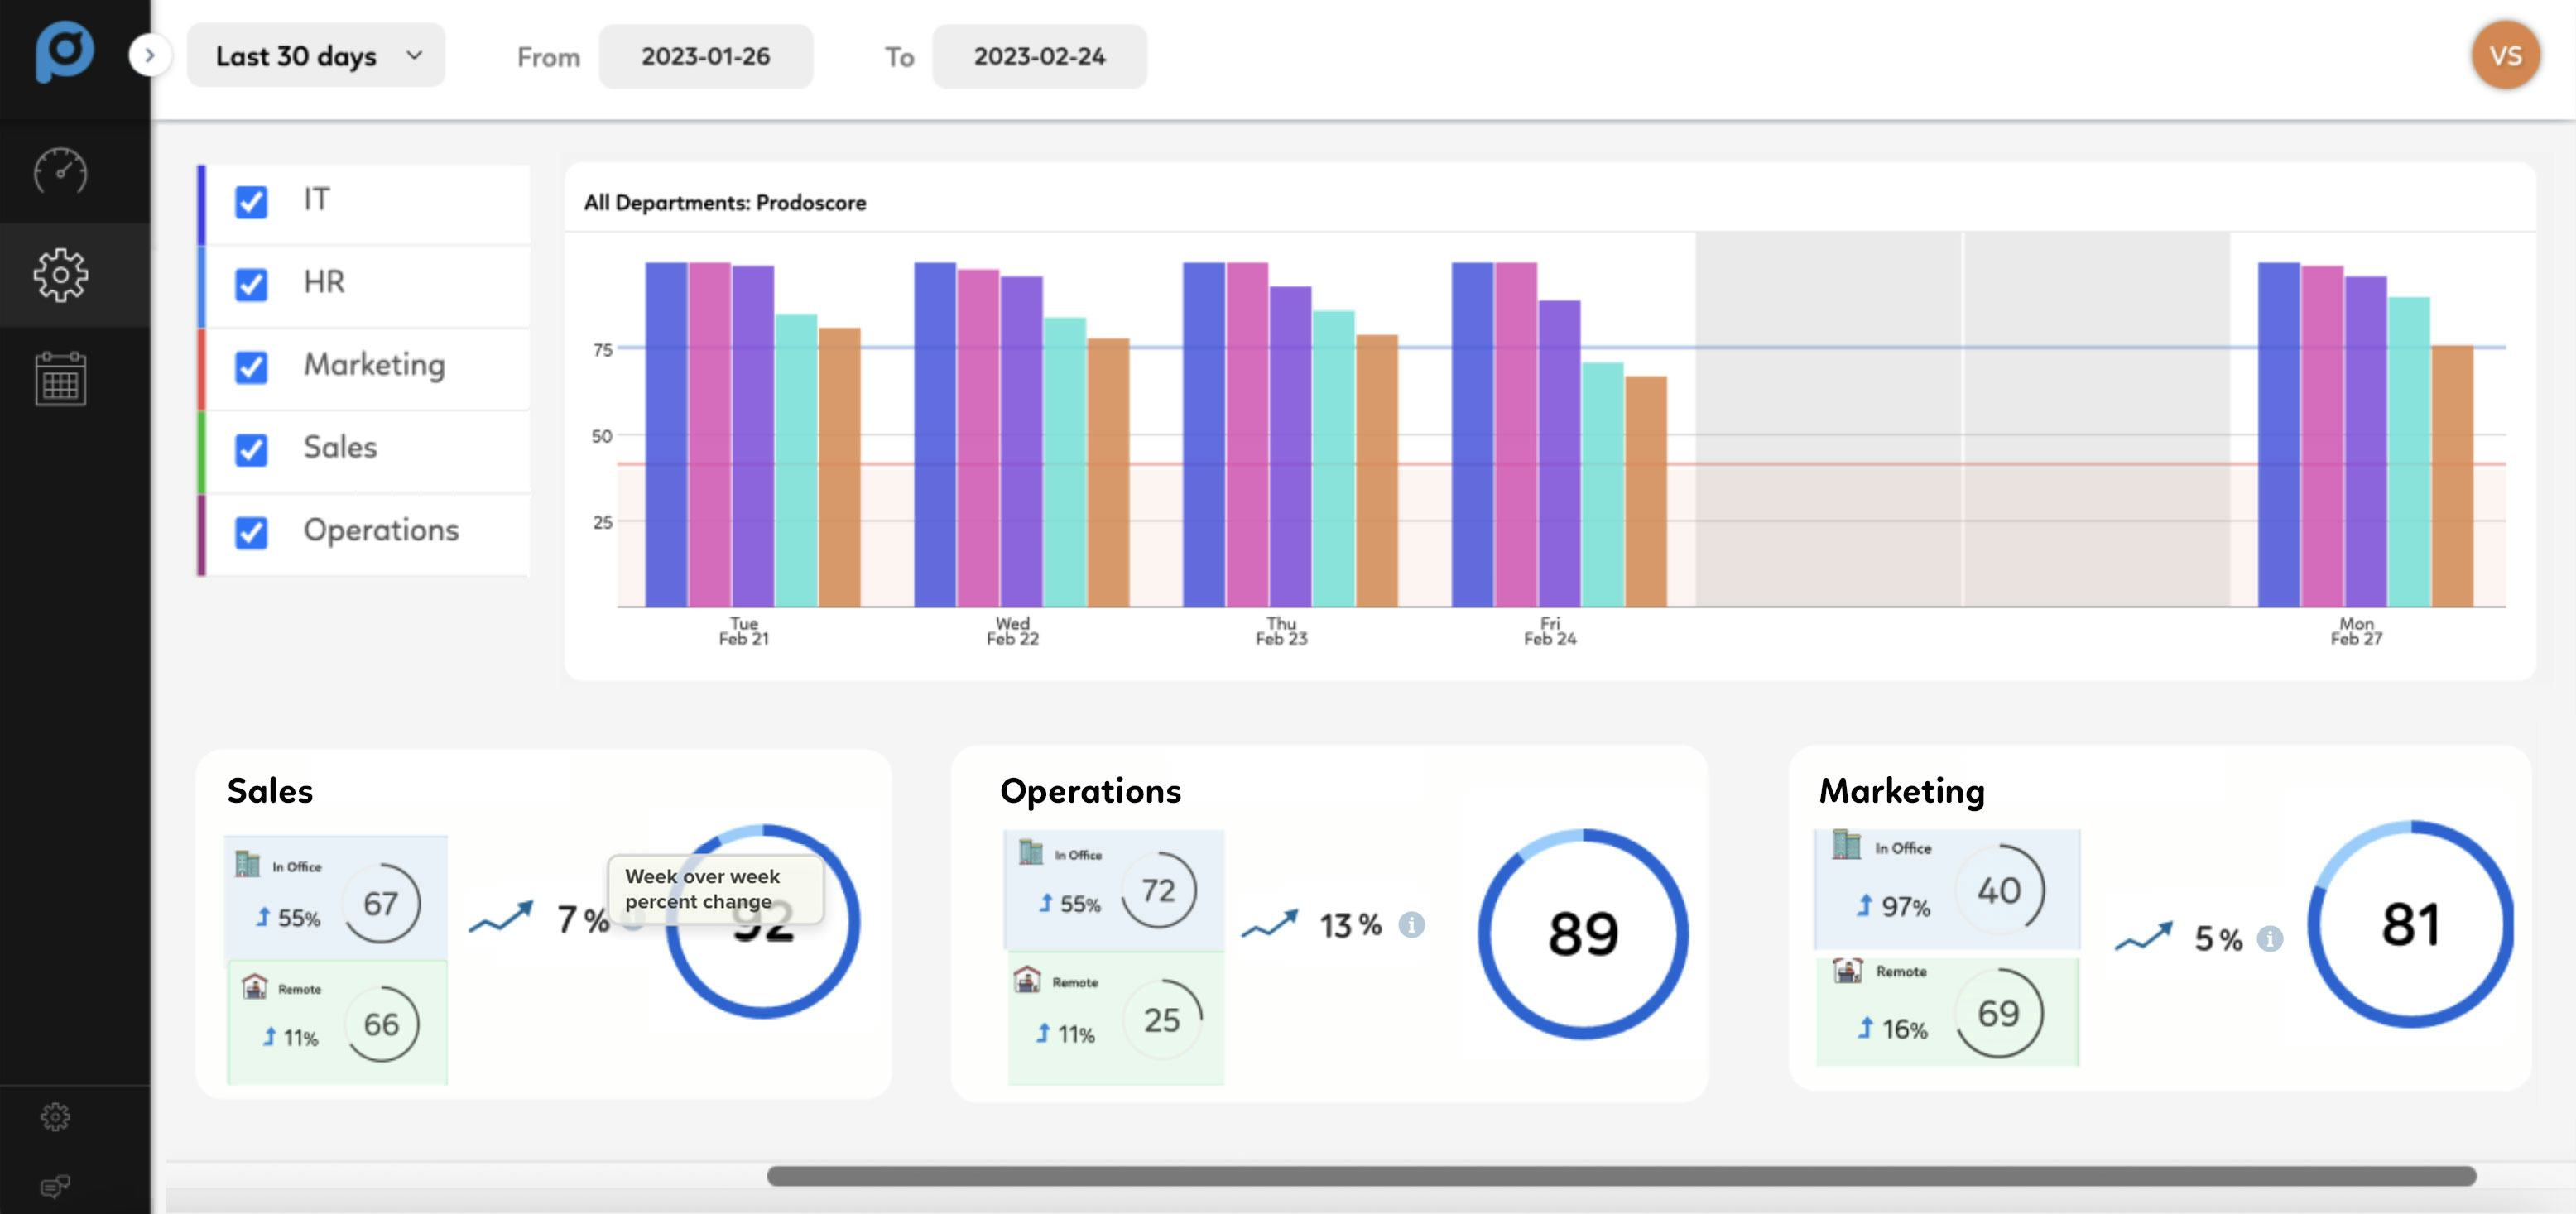Open the dashboard speedometer icon in sidebar
This screenshot has height=1214, width=2576.
60,171
